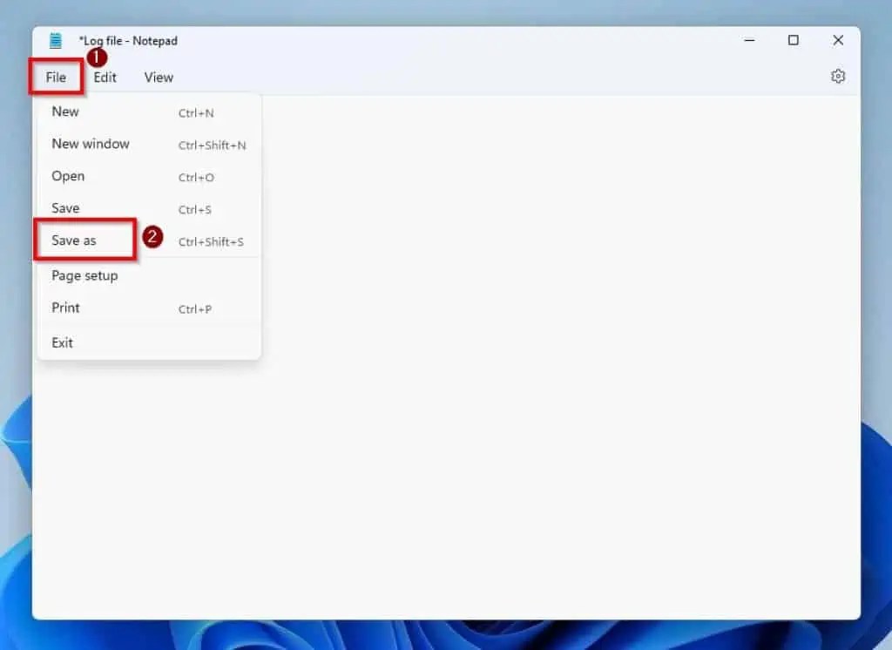
Task: Open the File menu
Action: [55, 77]
